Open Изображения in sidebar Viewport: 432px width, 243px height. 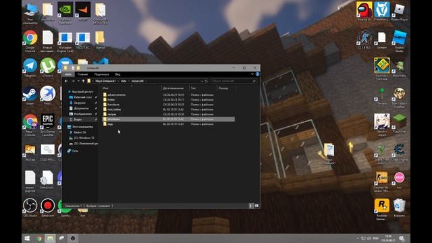(82, 114)
